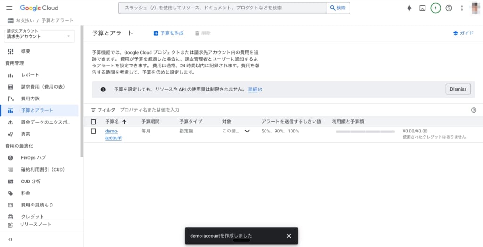Open the Gemini sparkle assistant icon
The height and width of the screenshot is (247, 483).
pyautogui.click(x=409, y=8)
